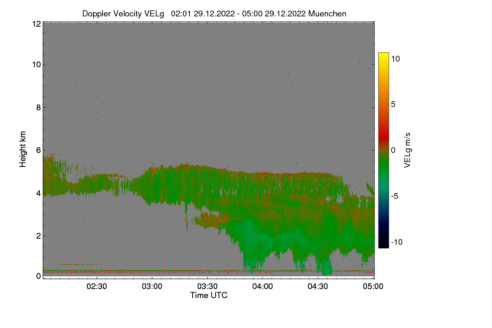Viewport: 492px width, 328px height.
Task: Click the 04:00 time tick label
Action: (x=263, y=287)
